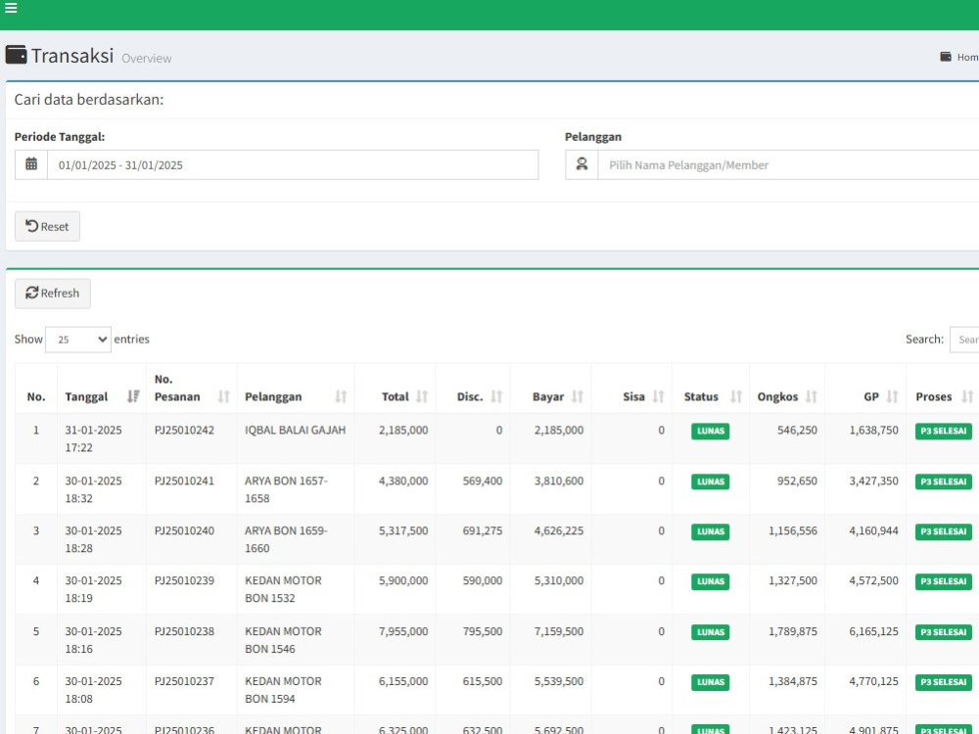The width and height of the screenshot is (979, 734).
Task: Focus the table Search box
Action: coord(964,340)
